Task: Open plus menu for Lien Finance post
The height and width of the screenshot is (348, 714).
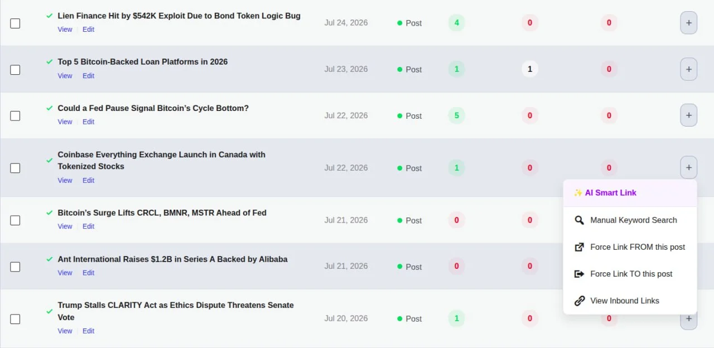Action: point(688,23)
